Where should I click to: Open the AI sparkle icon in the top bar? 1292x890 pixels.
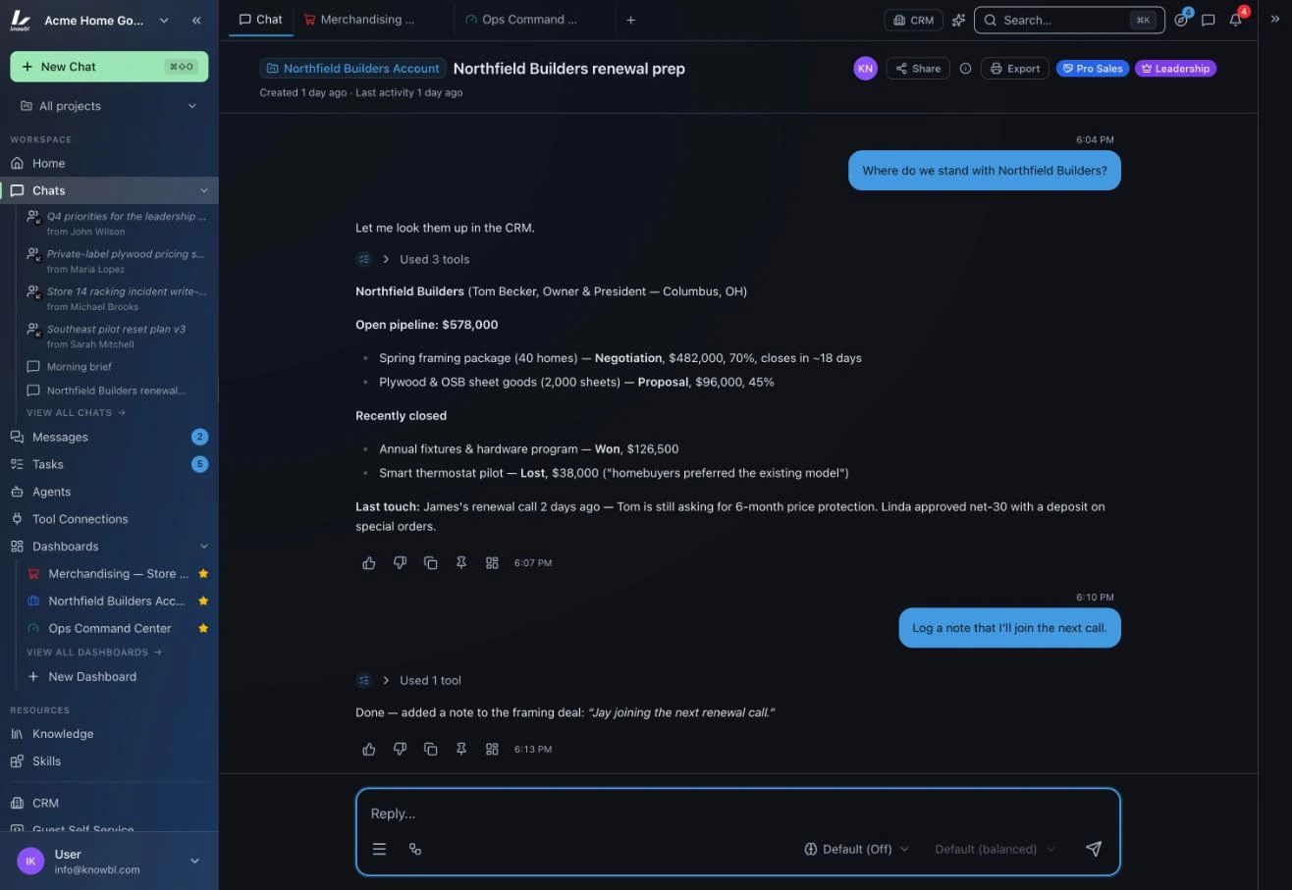click(x=958, y=20)
